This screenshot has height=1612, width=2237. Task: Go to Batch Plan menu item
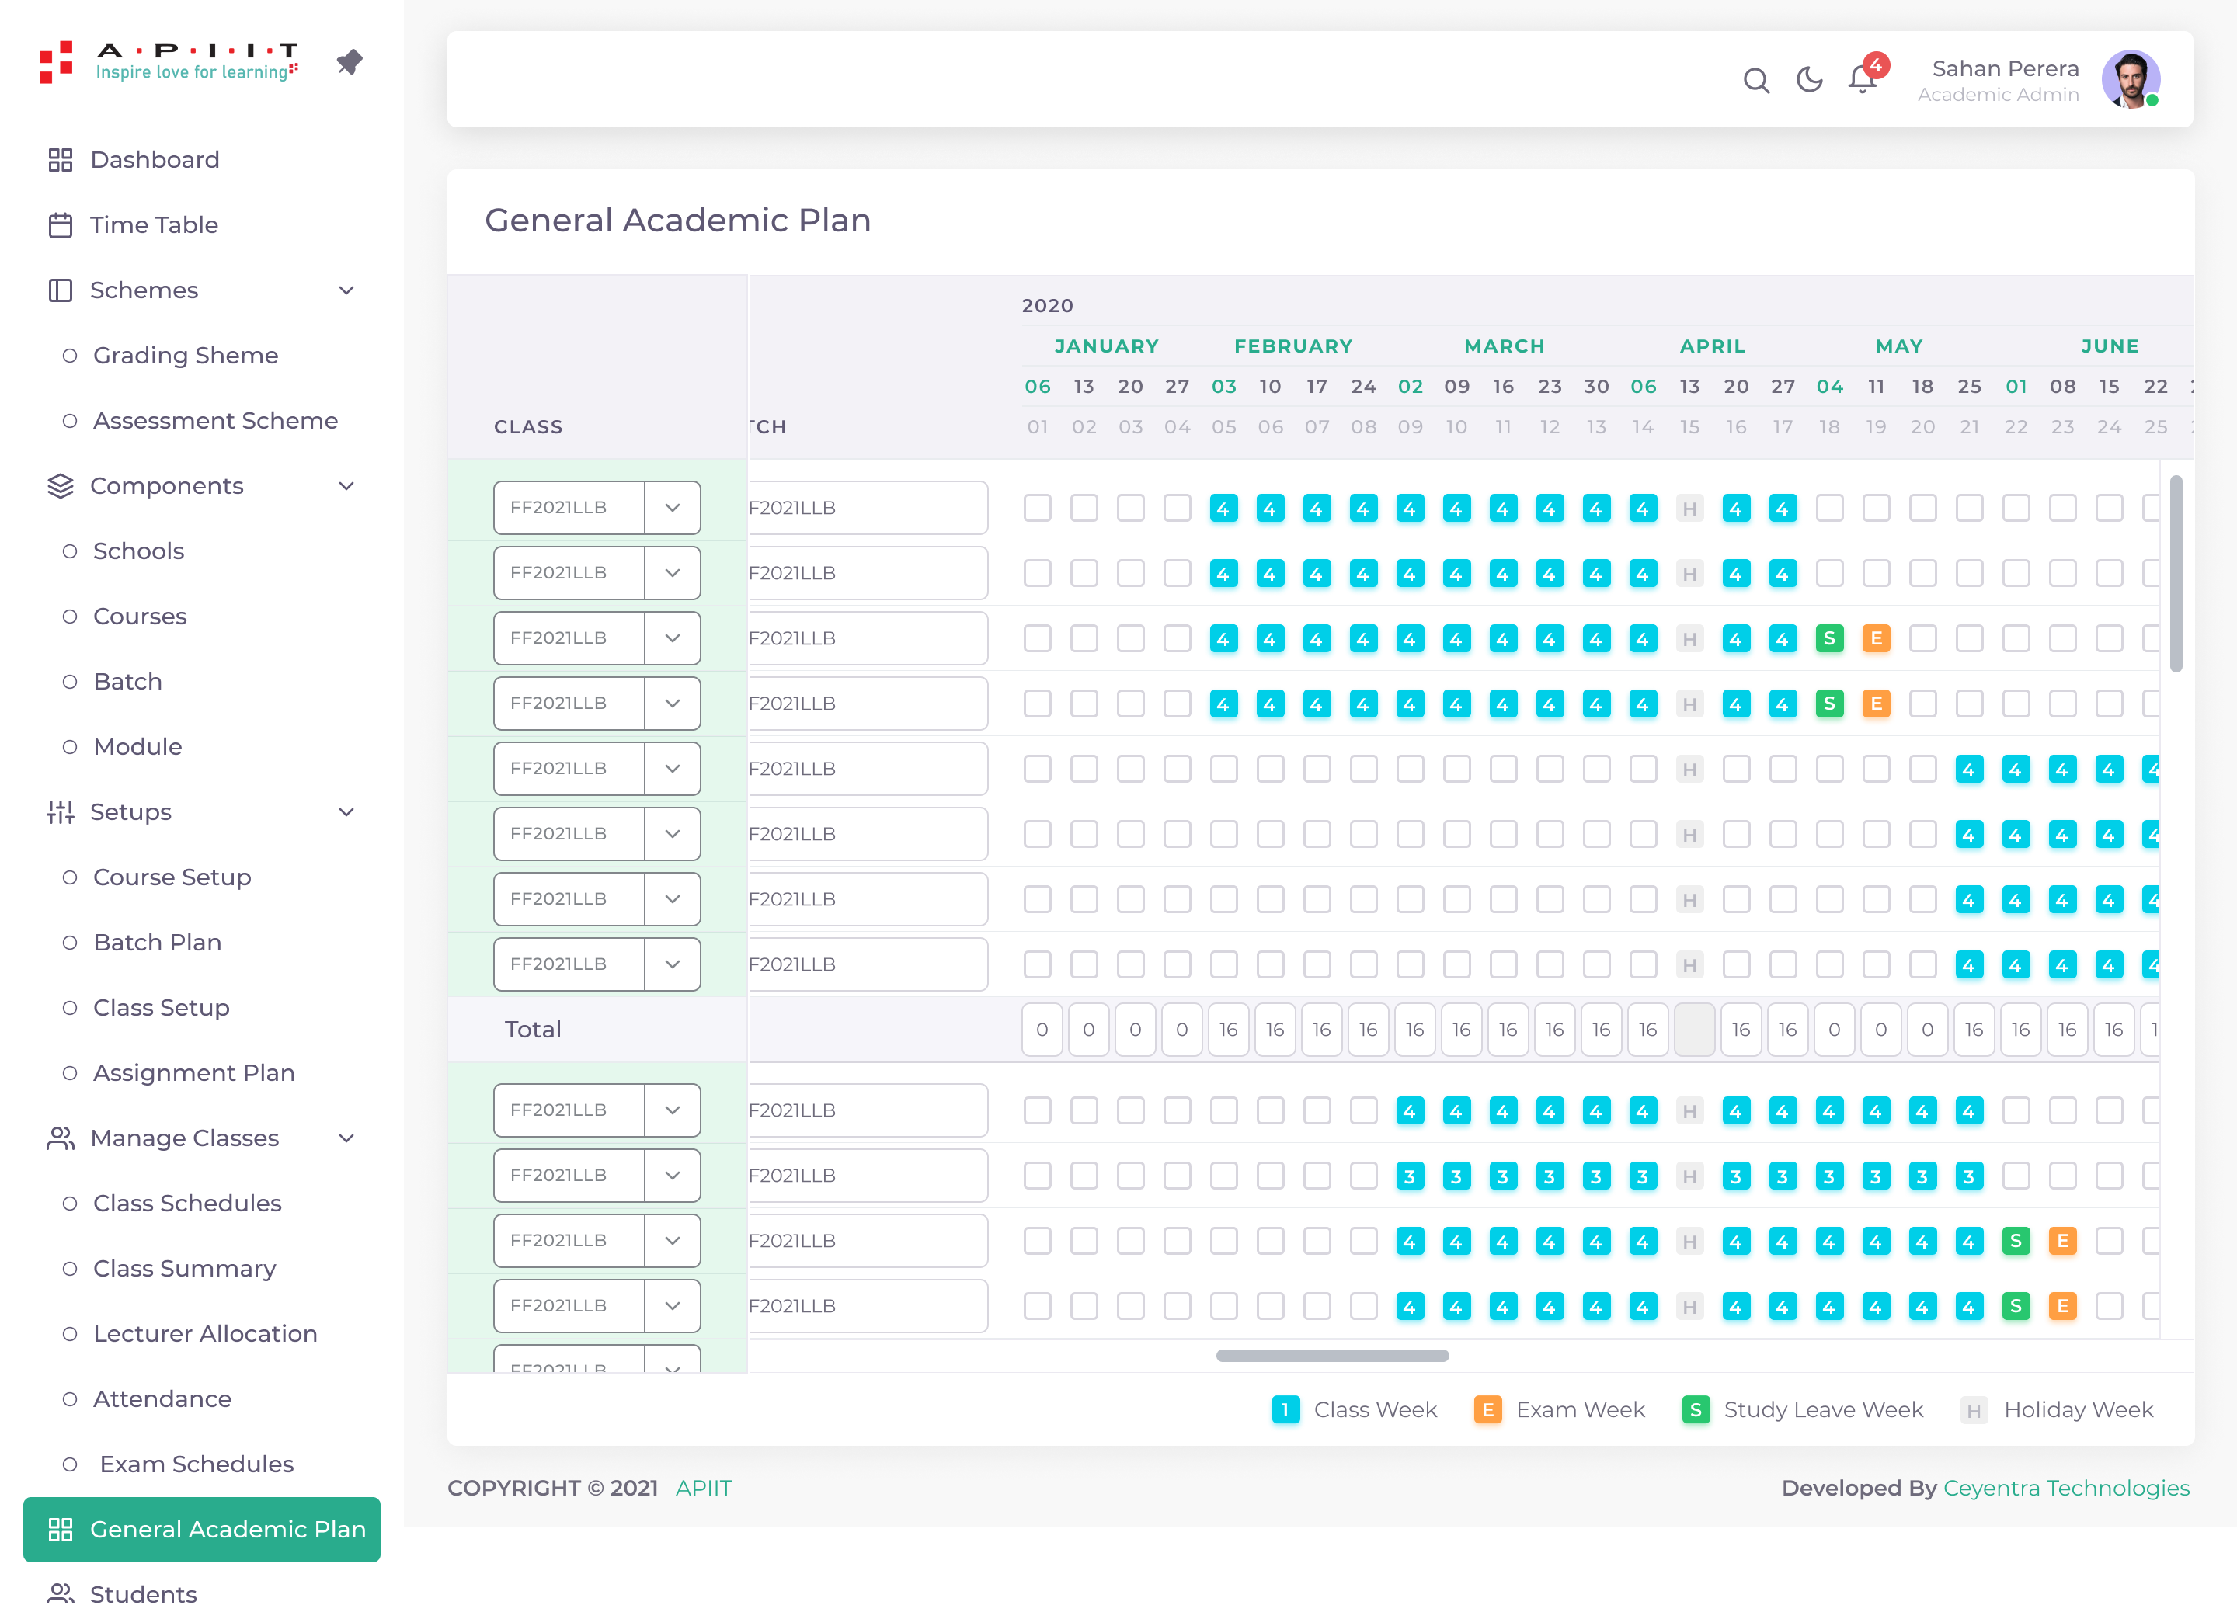[157, 943]
